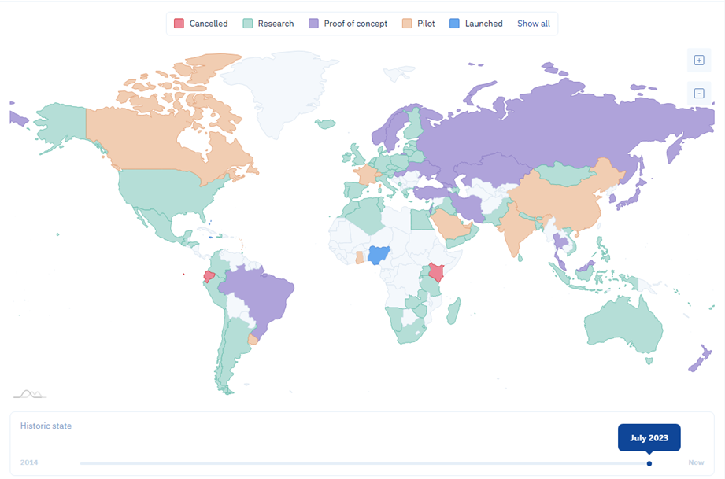Click the timeline slider handle dot
Image resolution: width=725 pixels, height=479 pixels.
click(x=649, y=463)
